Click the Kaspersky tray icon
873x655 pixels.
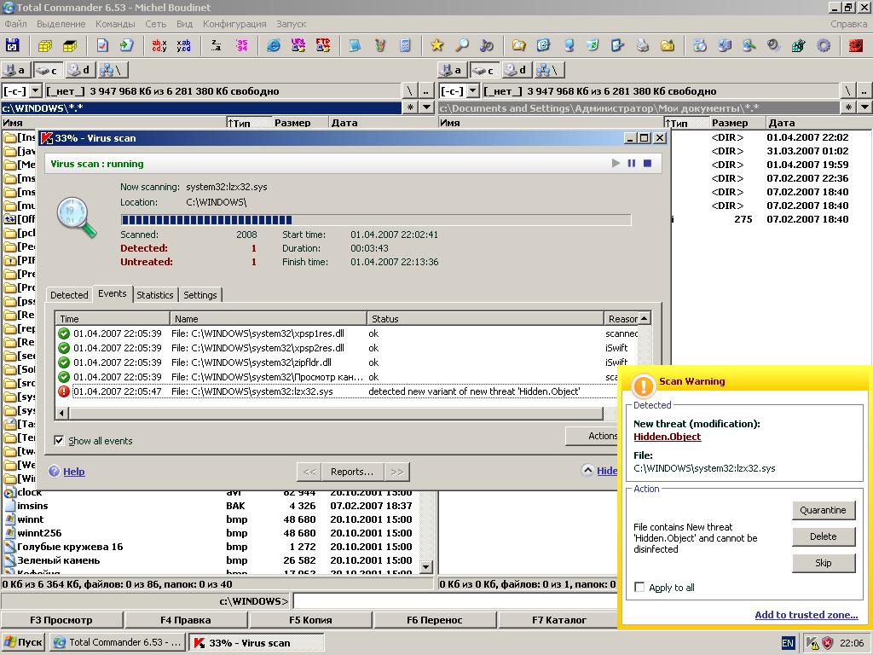[x=812, y=643]
